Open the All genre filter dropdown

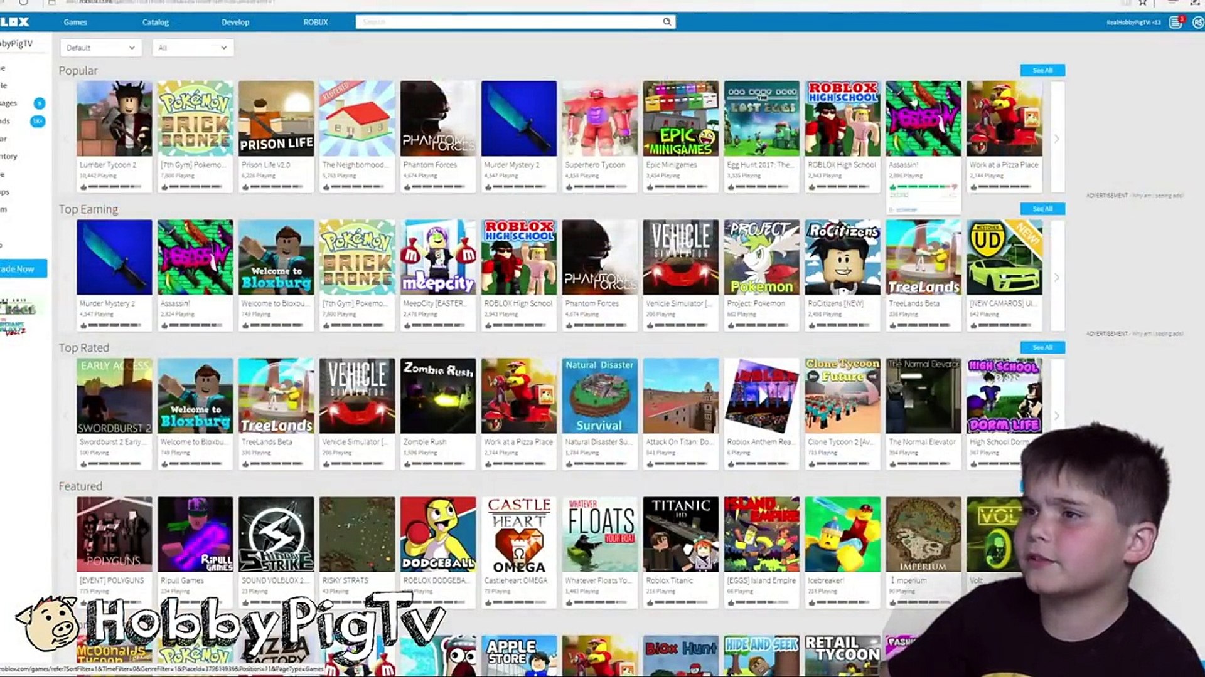(193, 48)
